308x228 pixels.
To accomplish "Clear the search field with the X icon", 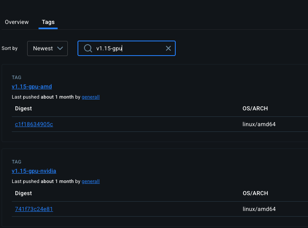I will (x=168, y=49).
